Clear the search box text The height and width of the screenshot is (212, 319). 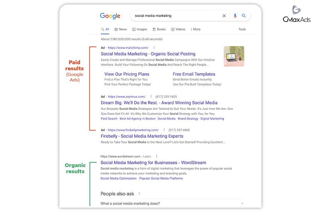tap(224, 16)
